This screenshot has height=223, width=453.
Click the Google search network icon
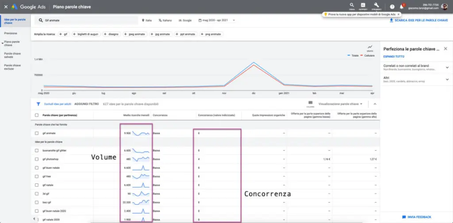point(180,20)
